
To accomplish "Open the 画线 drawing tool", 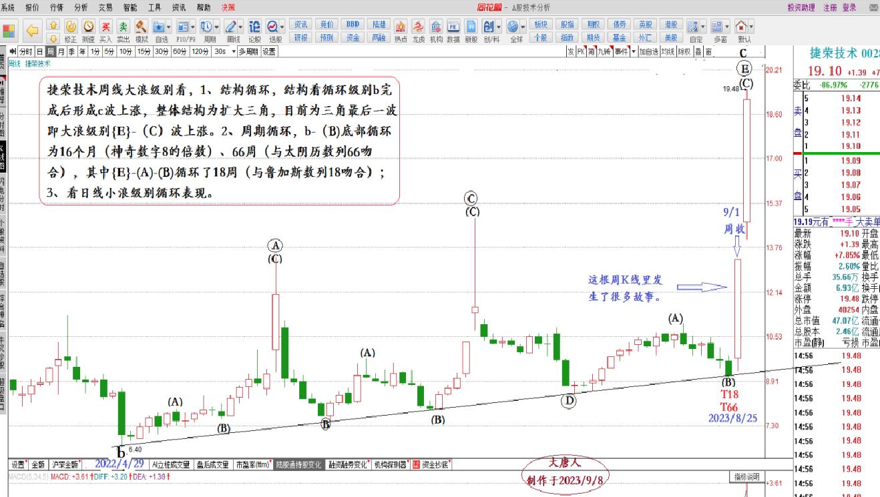I will [232, 28].
